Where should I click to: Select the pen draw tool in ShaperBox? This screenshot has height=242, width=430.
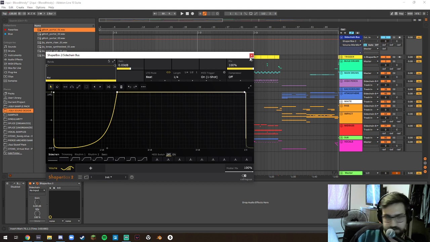tap(57, 87)
